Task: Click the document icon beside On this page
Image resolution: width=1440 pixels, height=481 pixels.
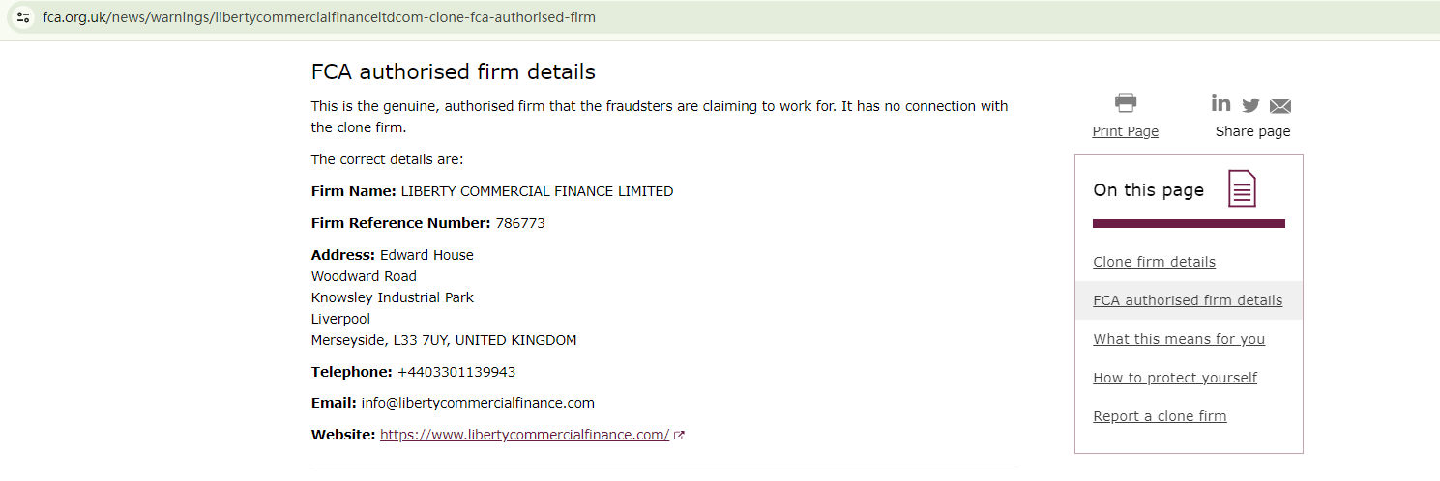Action: pos(1242,188)
